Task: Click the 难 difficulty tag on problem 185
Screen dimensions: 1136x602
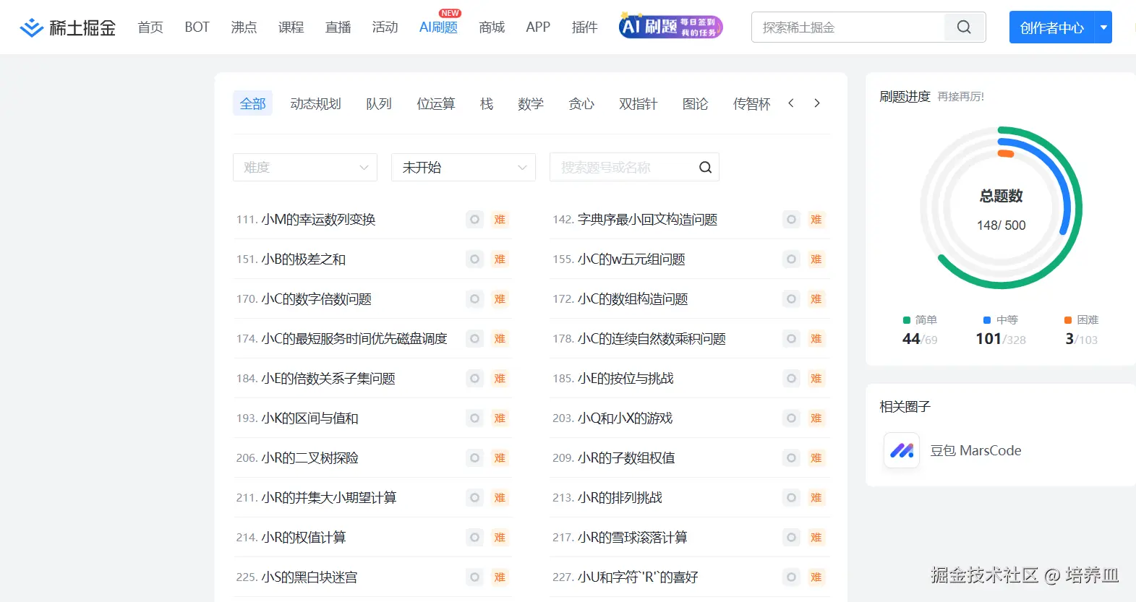Action: [x=816, y=379]
